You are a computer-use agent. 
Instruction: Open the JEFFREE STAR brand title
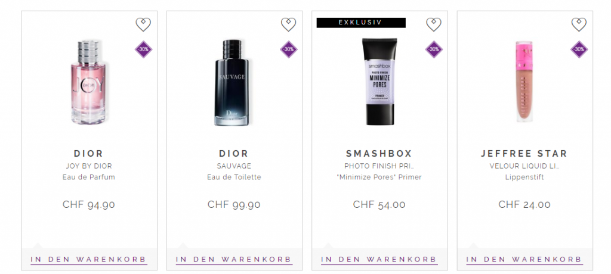tap(524, 153)
